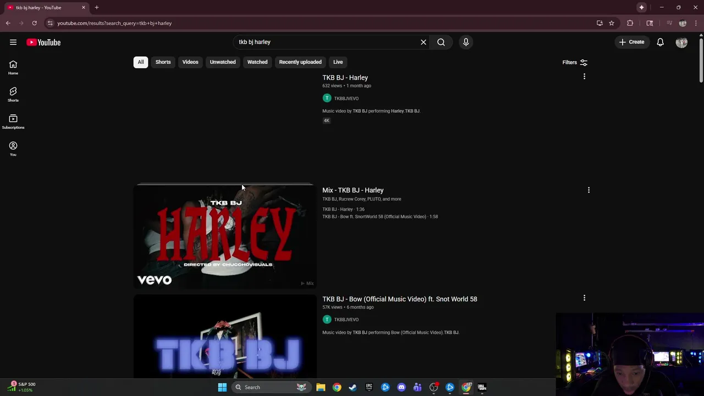Open Subscriptions in the left sidebar
Viewport: 704px width, 396px height.
click(13, 122)
